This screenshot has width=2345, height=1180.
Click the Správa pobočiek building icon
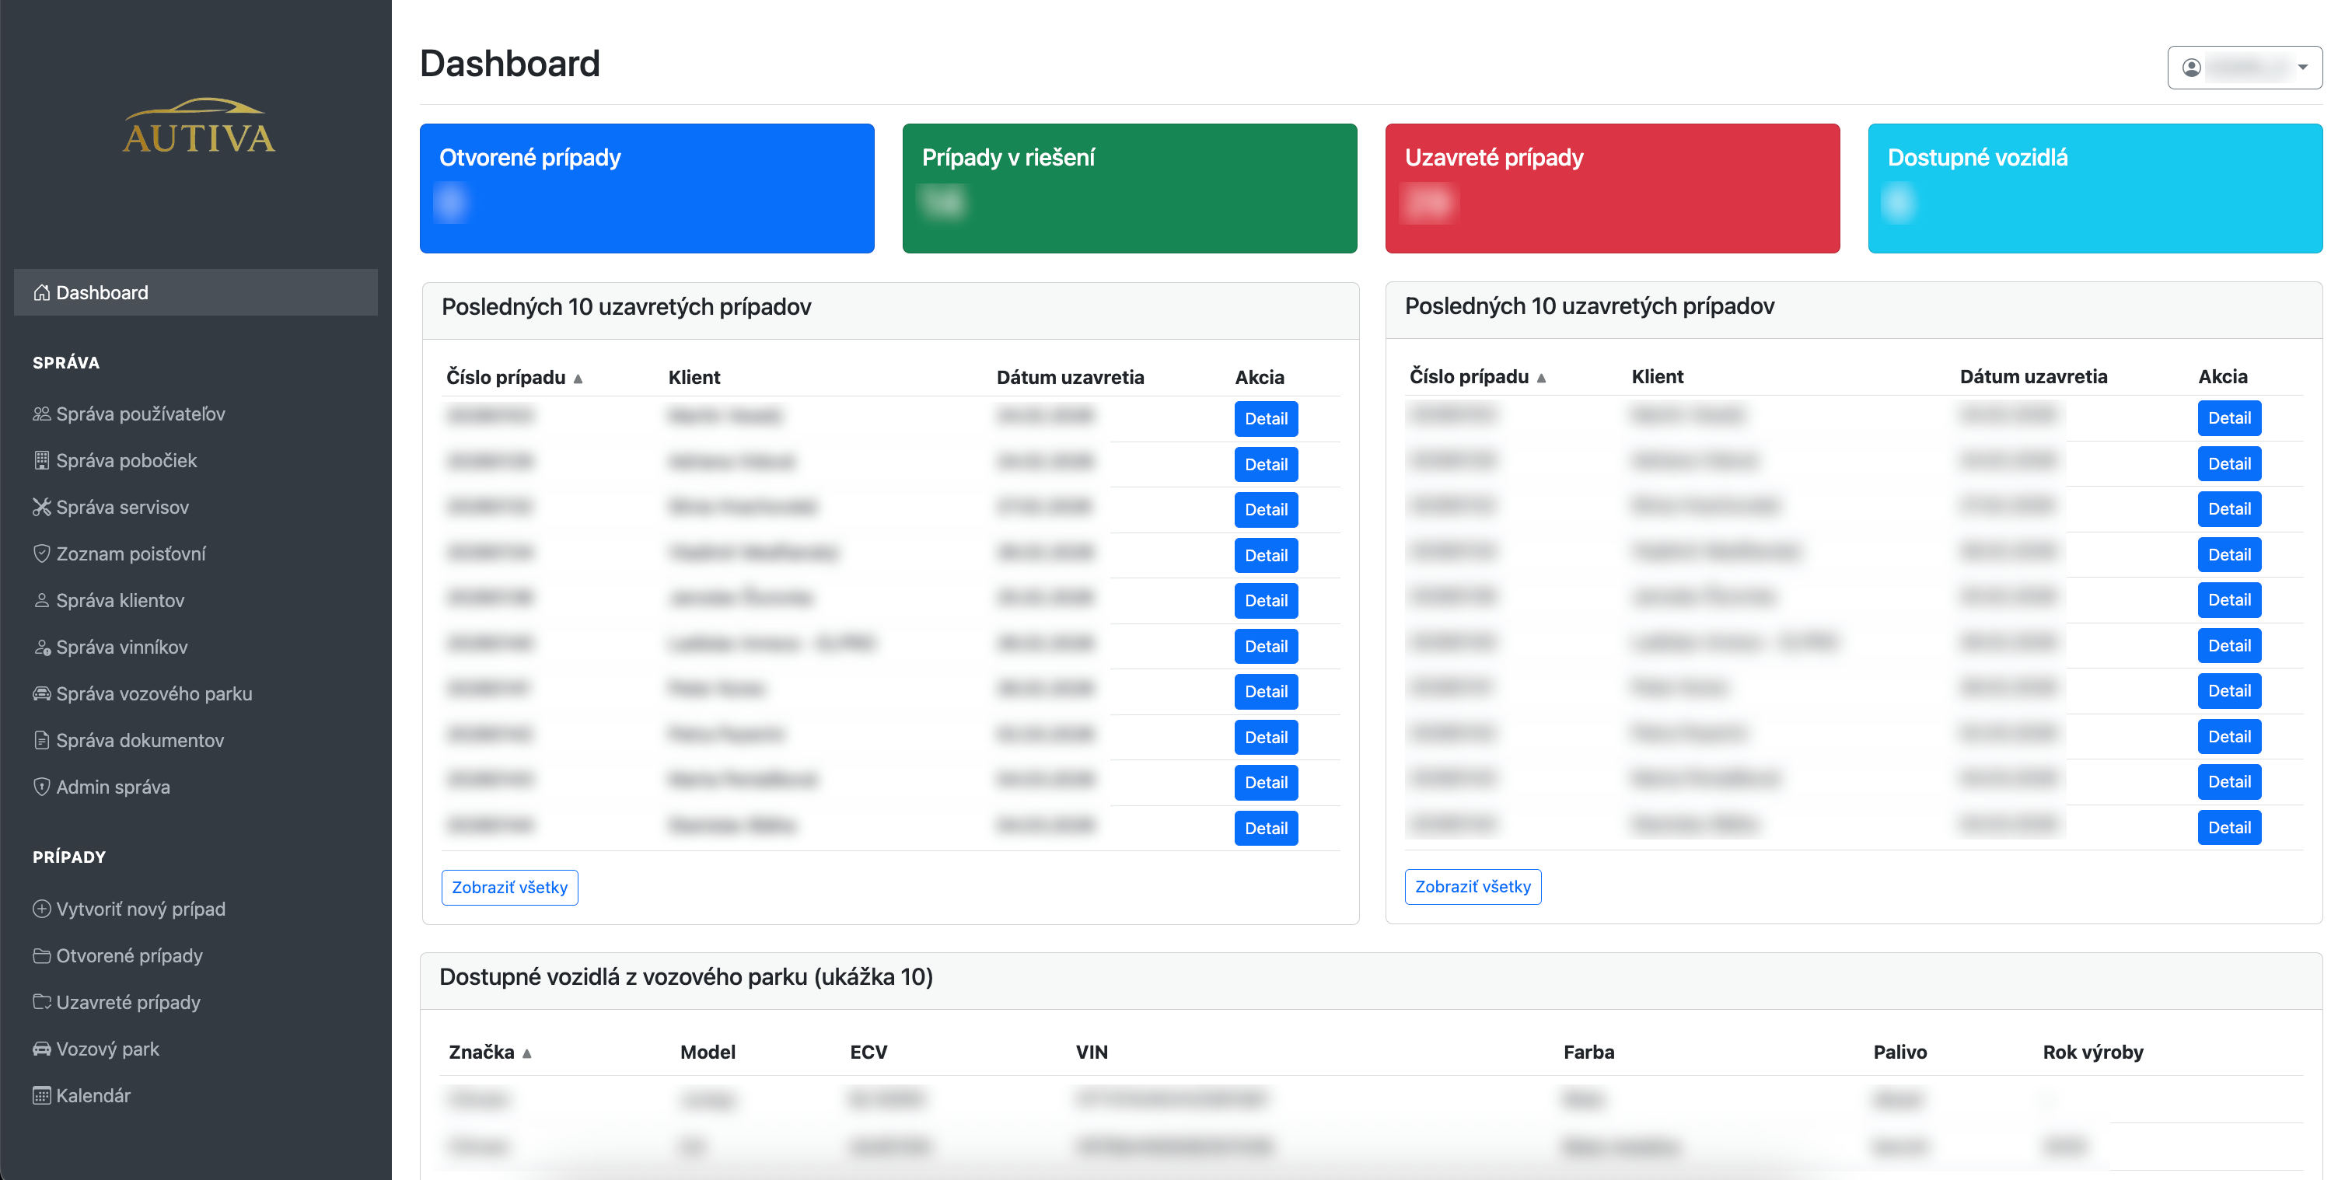(42, 460)
